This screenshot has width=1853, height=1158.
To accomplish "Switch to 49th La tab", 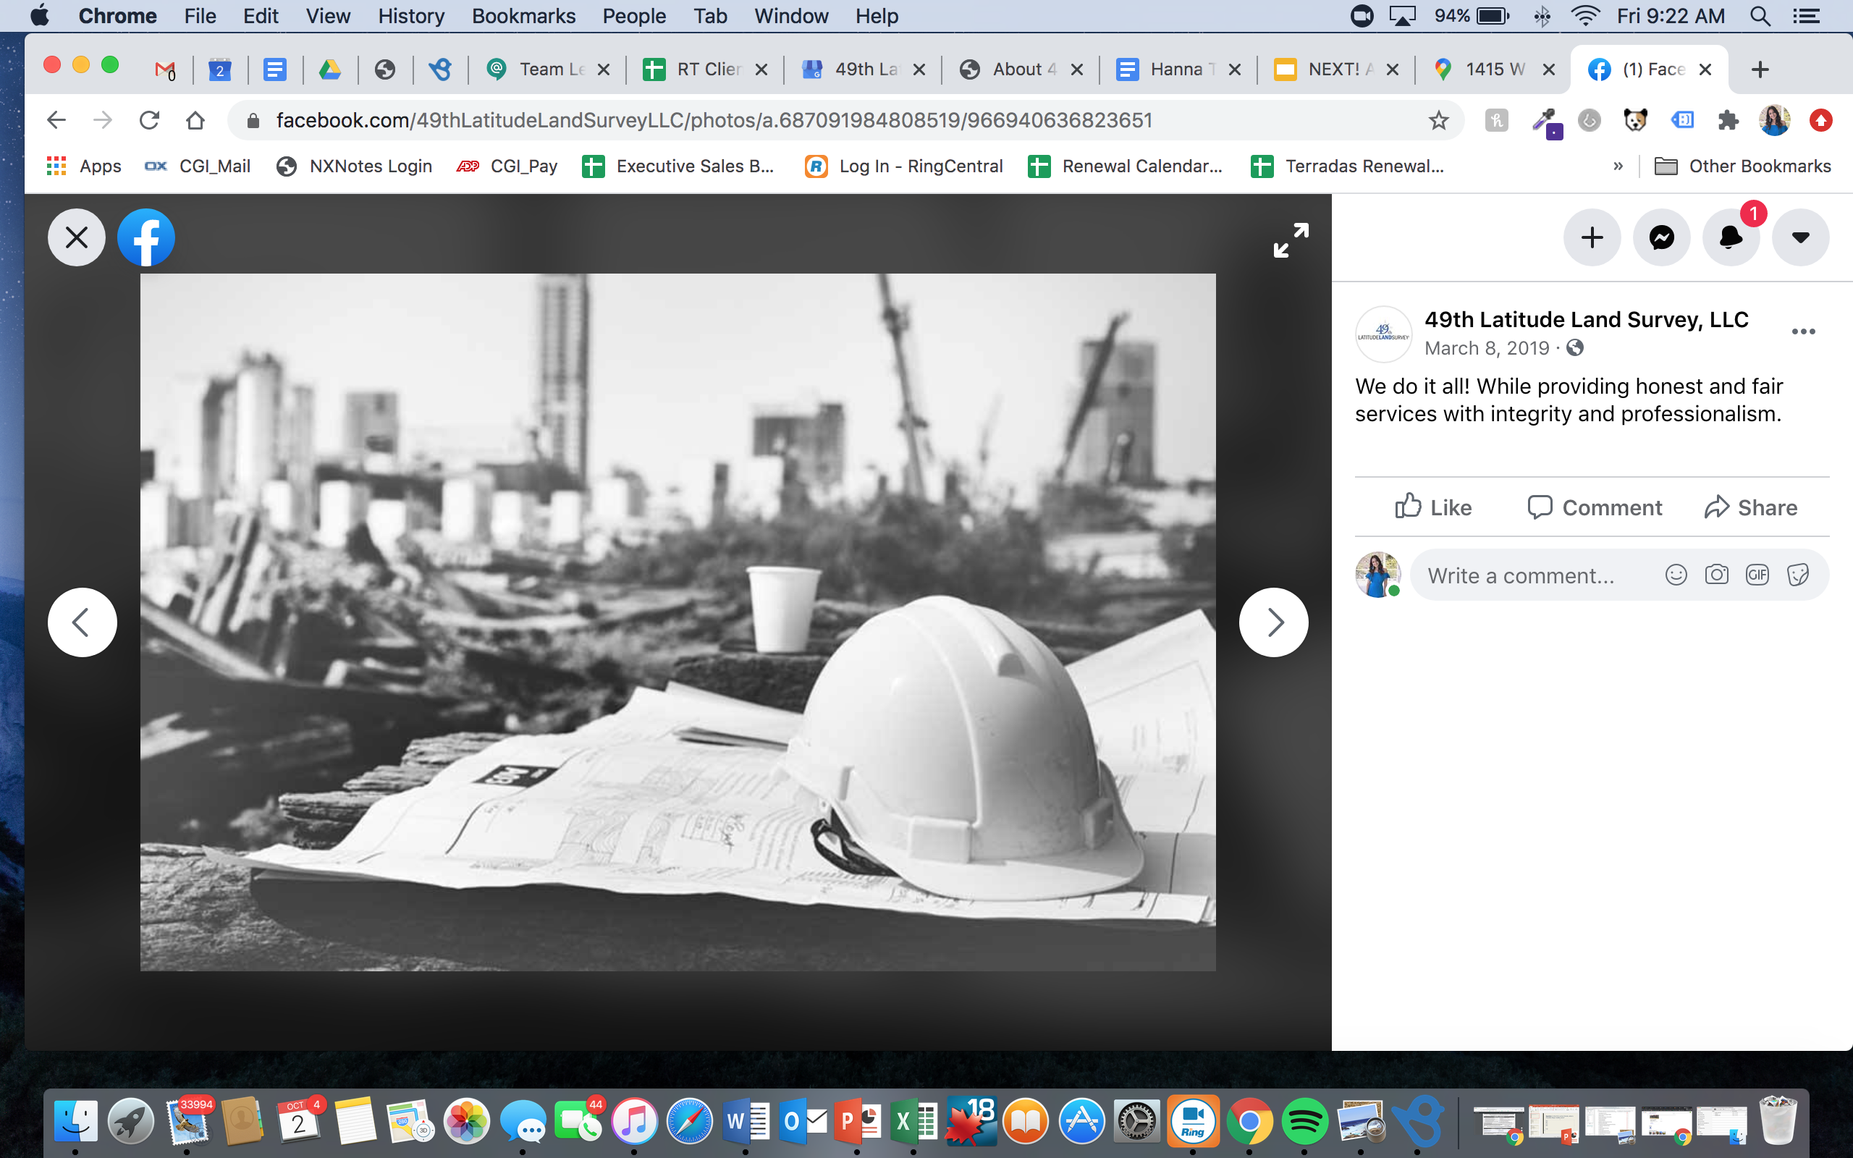I will 863,69.
